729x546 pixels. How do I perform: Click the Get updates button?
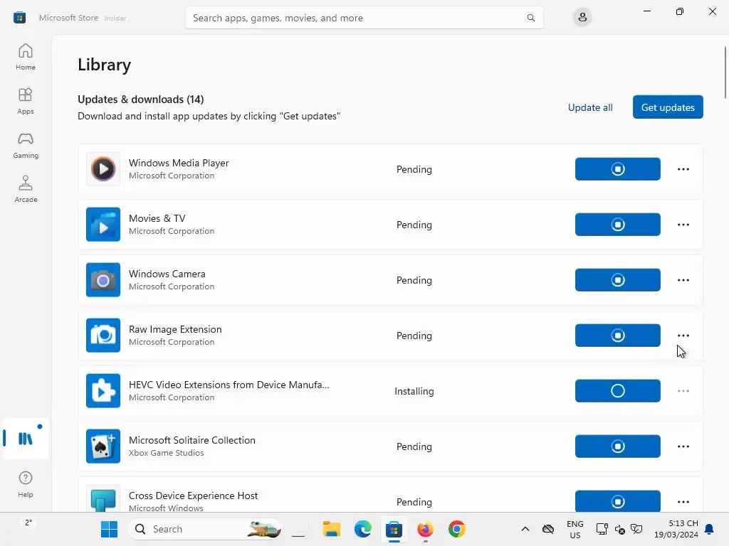tap(668, 107)
